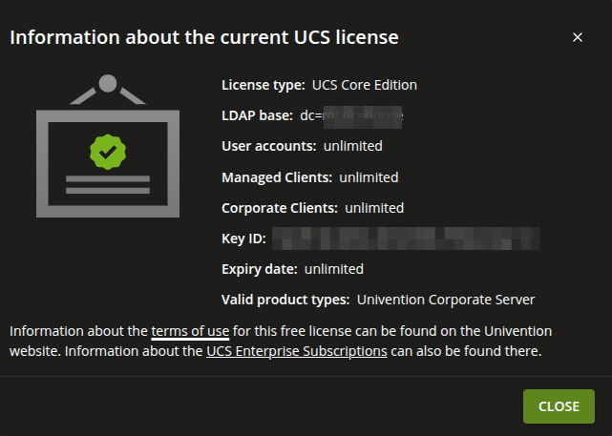Click the hanging pin atop certificate icon

(x=108, y=83)
